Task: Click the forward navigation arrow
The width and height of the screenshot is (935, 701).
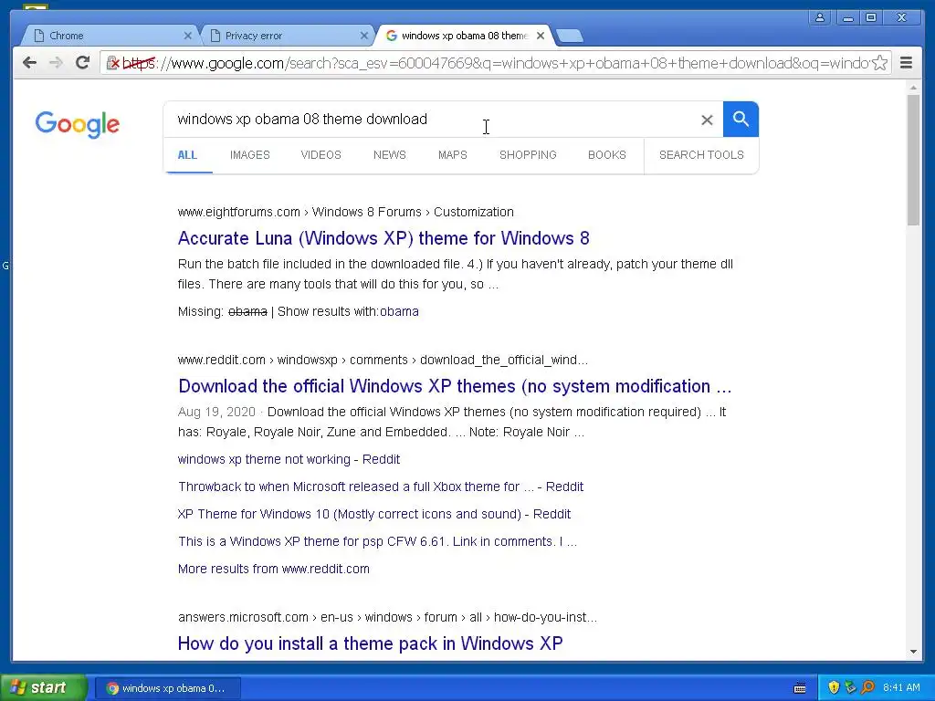Action: coord(56,63)
